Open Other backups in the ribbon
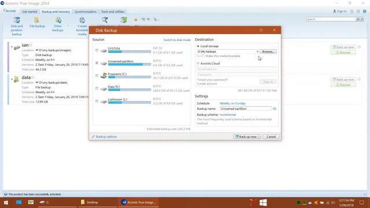This screenshot has width=370, height=208. pyautogui.click(x=58, y=24)
